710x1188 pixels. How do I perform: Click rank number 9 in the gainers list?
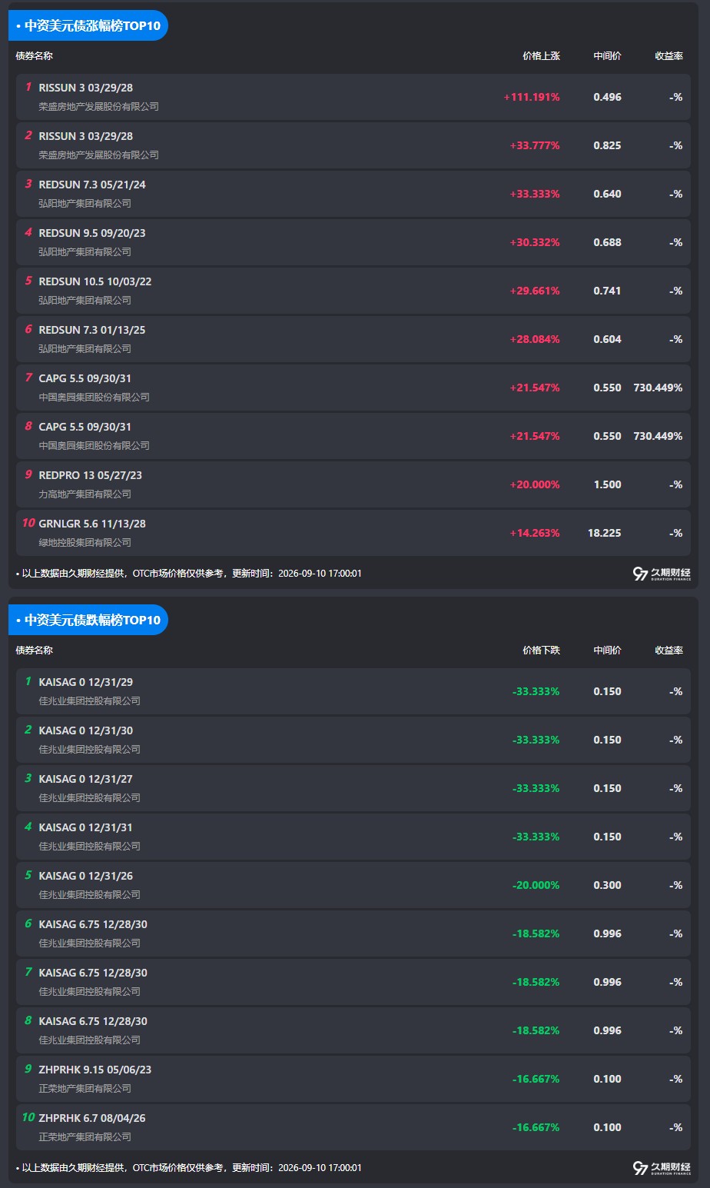pos(28,474)
